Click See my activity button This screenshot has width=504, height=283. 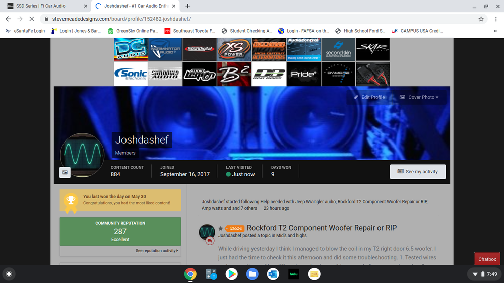click(418, 172)
